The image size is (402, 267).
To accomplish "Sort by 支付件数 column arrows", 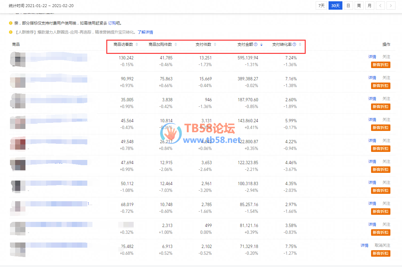I will click(x=215, y=44).
